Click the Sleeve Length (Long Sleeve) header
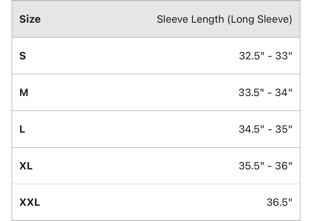The width and height of the screenshot is (312, 221). (x=224, y=19)
